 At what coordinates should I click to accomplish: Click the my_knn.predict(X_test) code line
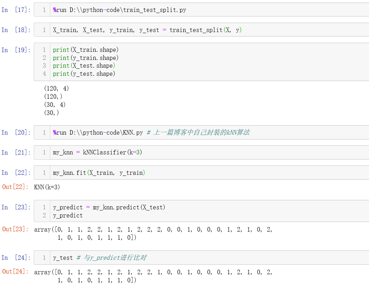pyautogui.click(x=109, y=207)
